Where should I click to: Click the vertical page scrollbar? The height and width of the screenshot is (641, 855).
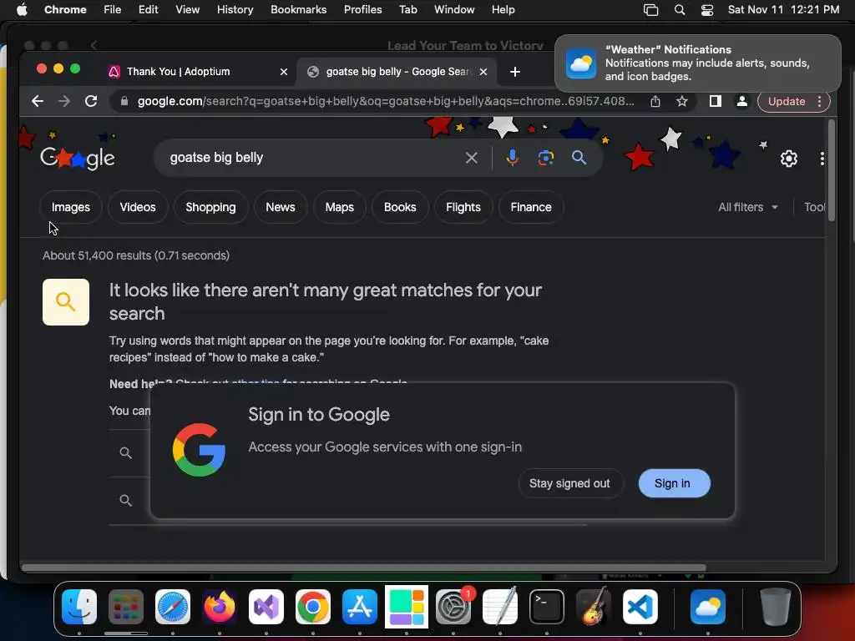click(x=831, y=170)
